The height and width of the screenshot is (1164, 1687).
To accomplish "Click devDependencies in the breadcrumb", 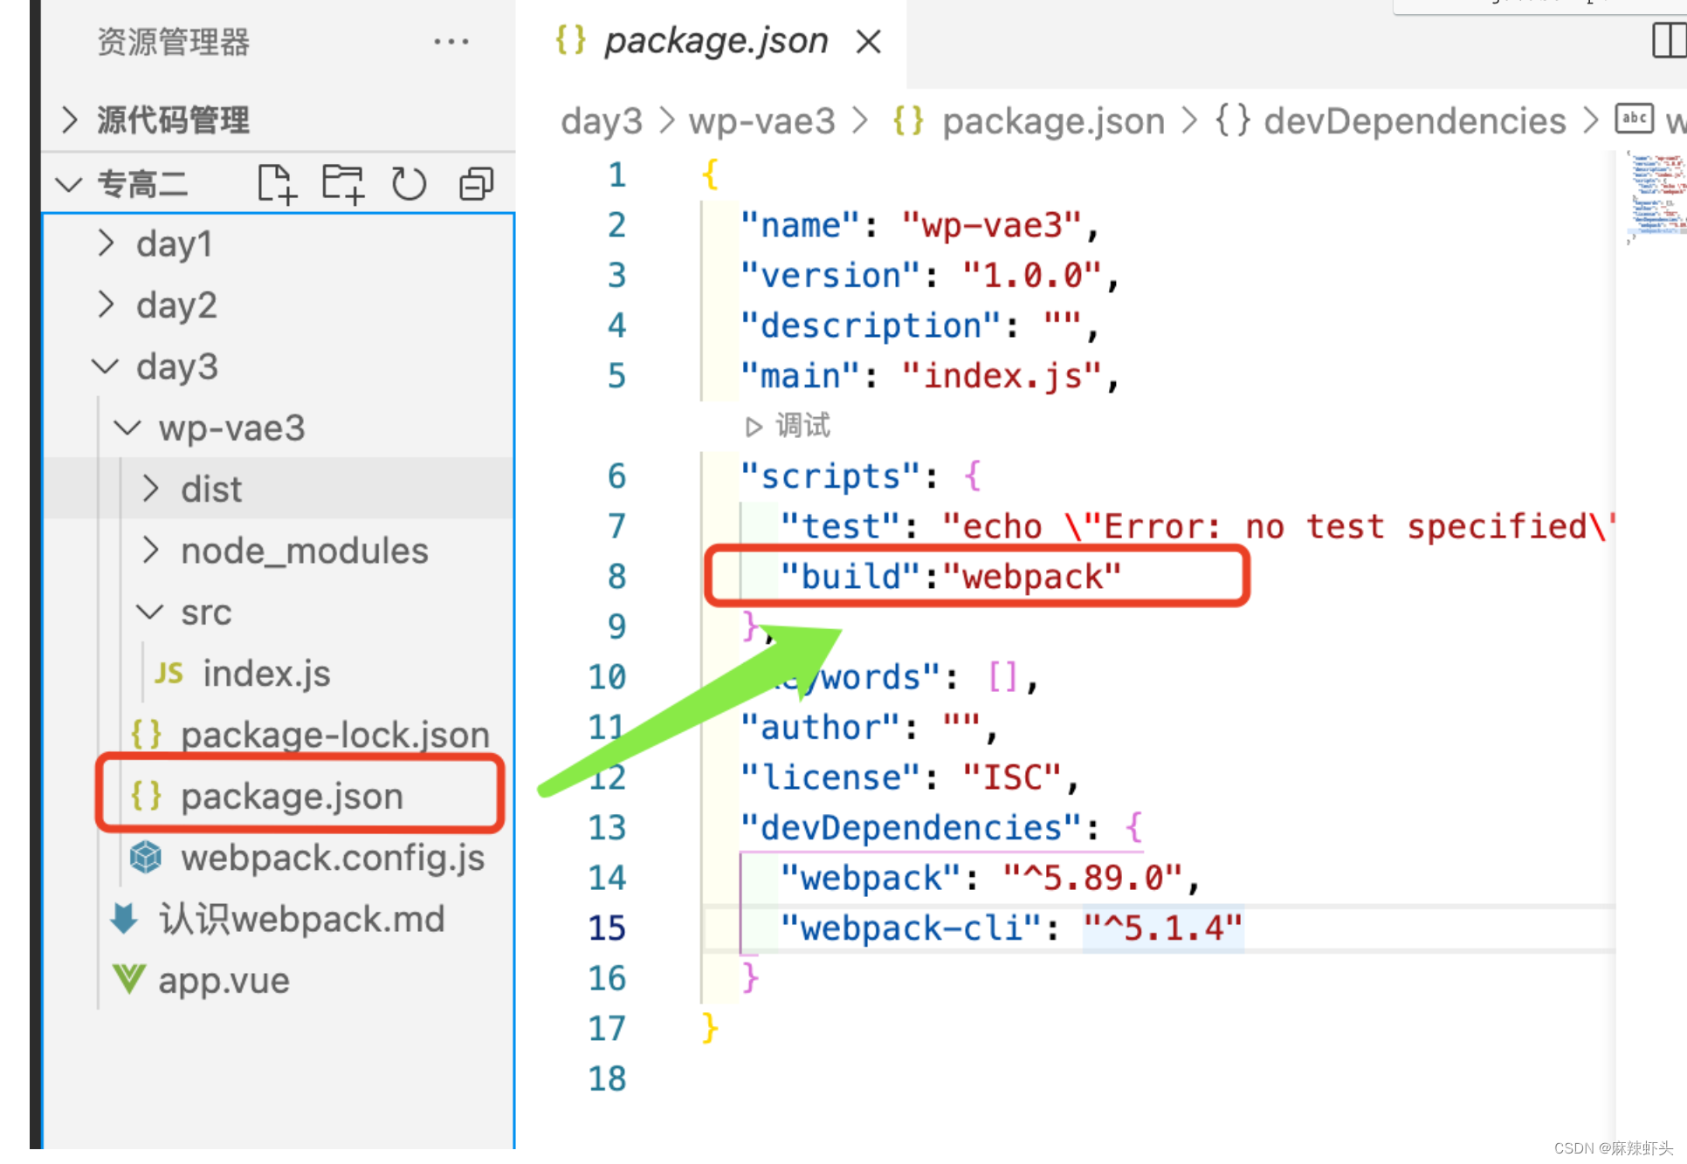I will pyautogui.click(x=1414, y=121).
